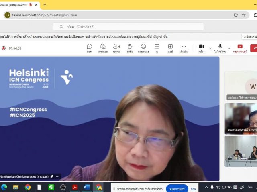Click the volume speaker tray icon
This screenshot has width=257, height=192.
(x=218, y=187)
